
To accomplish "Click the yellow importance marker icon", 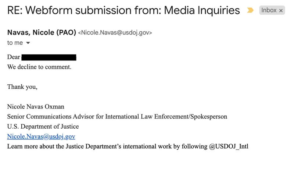I will point(250,10).
